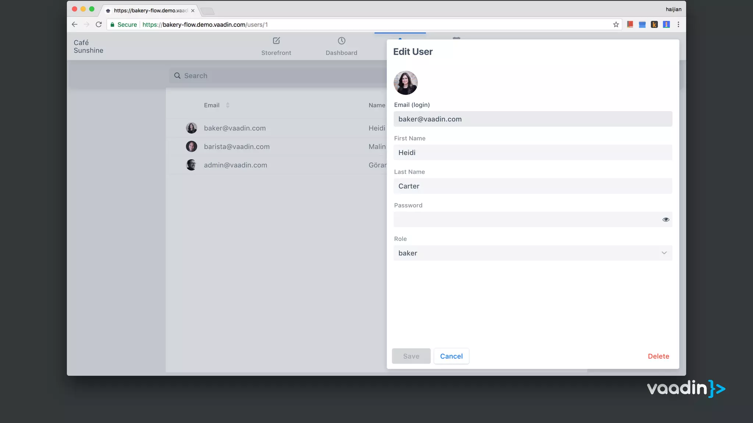
Task: Click the Dashboard clock icon
Action: [x=341, y=41]
